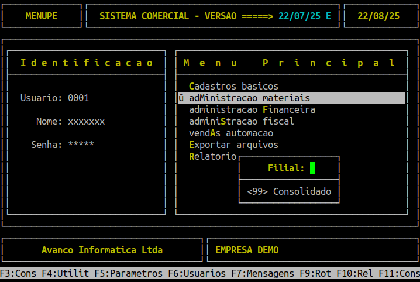Open F6:Usuarios in function bar
This screenshot has width=420, height=282.
point(197,273)
